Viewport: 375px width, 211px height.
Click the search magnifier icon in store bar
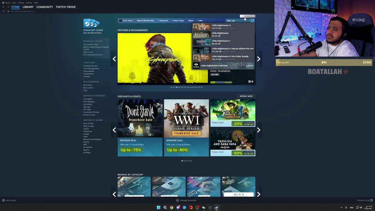[253, 21]
